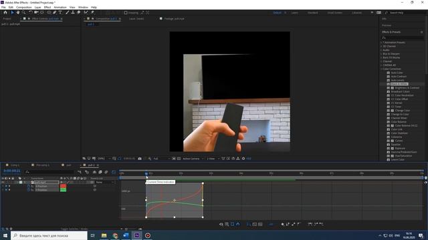Click the green Y Position color swatch
The height and width of the screenshot is (240, 428).
tap(63, 190)
